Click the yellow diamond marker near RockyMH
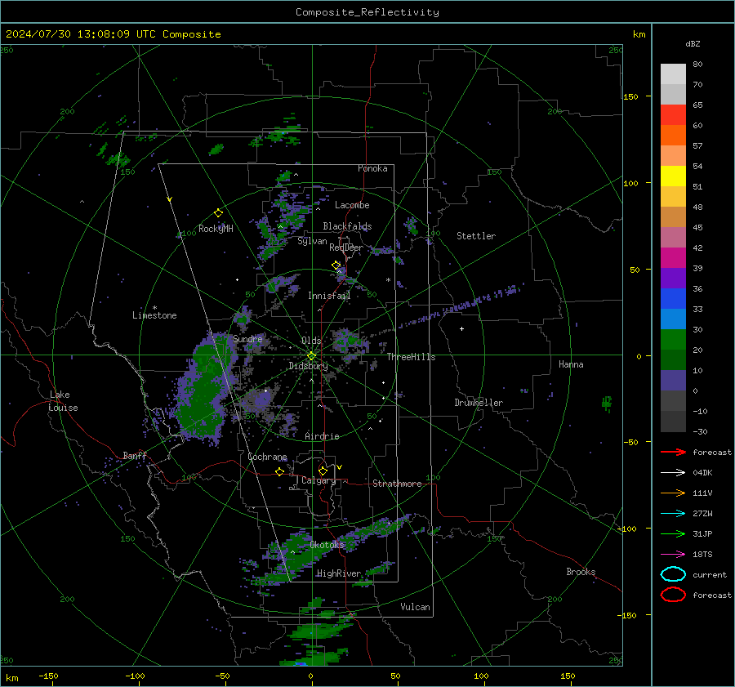Image resolution: width=735 pixels, height=687 pixels. click(x=218, y=213)
